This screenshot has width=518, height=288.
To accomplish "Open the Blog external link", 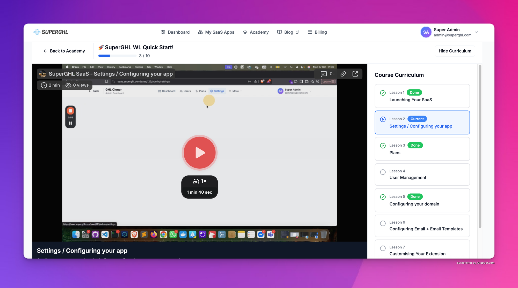I will [288, 32].
